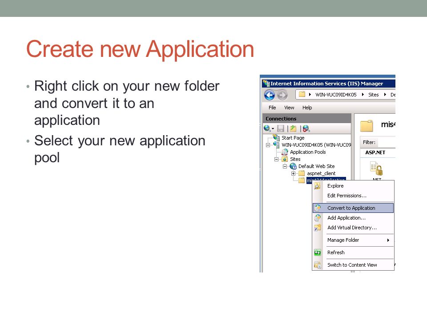The height and width of the screenshot is (320, 427).
Task: Click Sites in the address breadcrumb
Action: (x=373, y=95)
